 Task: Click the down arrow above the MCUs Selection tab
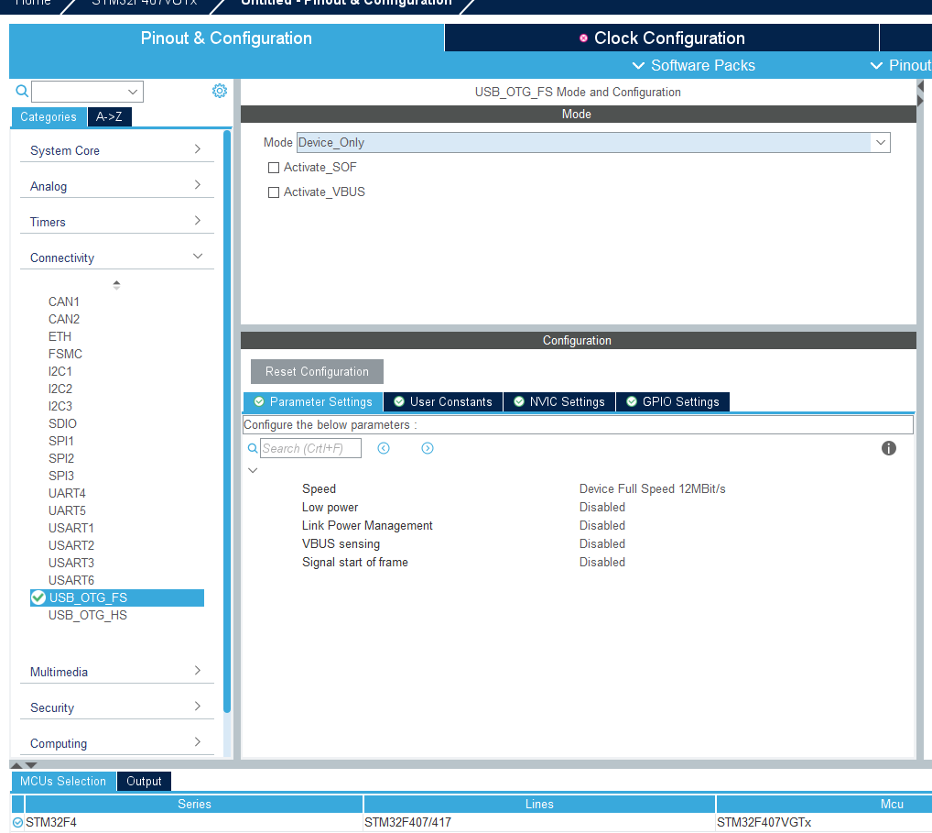(x=31, y=765)
